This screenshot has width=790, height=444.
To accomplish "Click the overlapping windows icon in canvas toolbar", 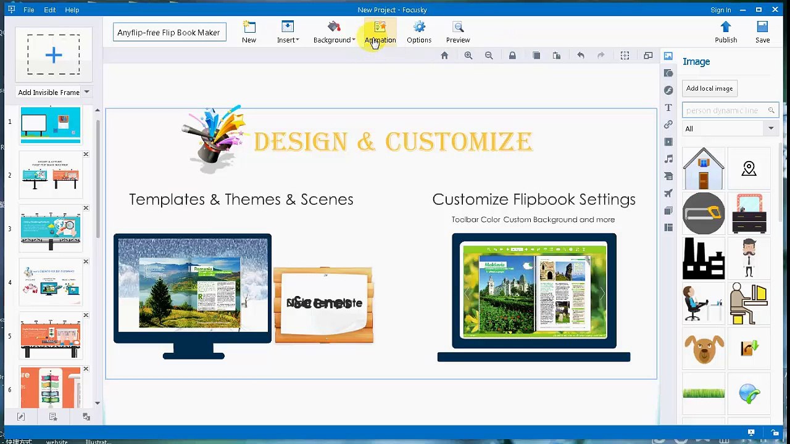I will 648,55.
